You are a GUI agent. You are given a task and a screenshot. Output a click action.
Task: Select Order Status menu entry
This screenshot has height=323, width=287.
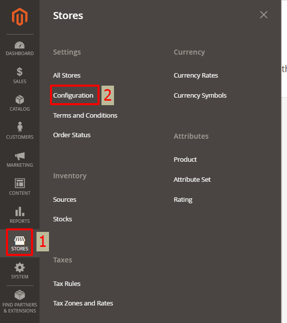coord(72,135)
